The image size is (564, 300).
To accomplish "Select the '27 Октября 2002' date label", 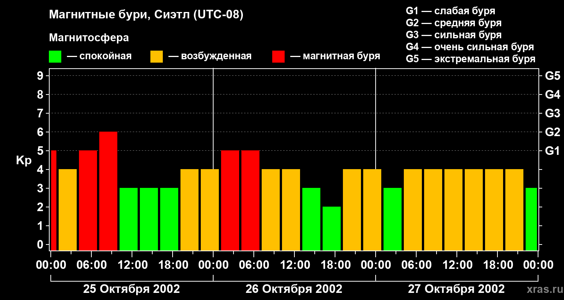I will pyautogui.click(x=456, y=289).
